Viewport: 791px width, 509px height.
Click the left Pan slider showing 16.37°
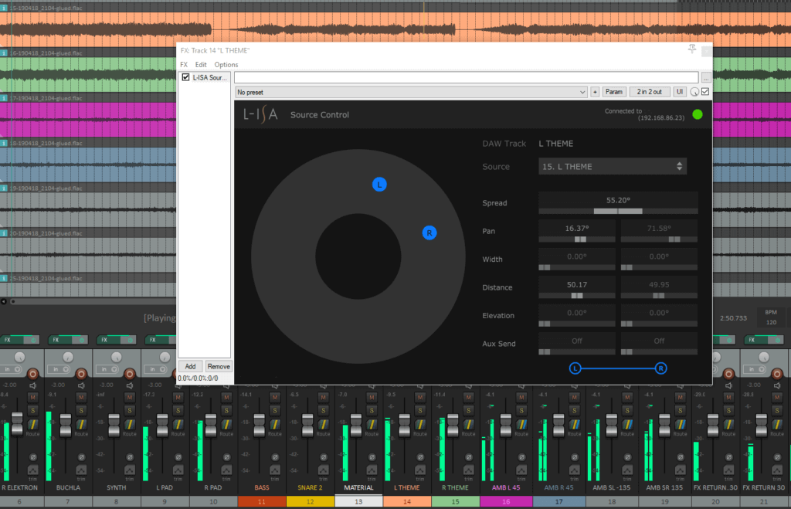(577, 239)
